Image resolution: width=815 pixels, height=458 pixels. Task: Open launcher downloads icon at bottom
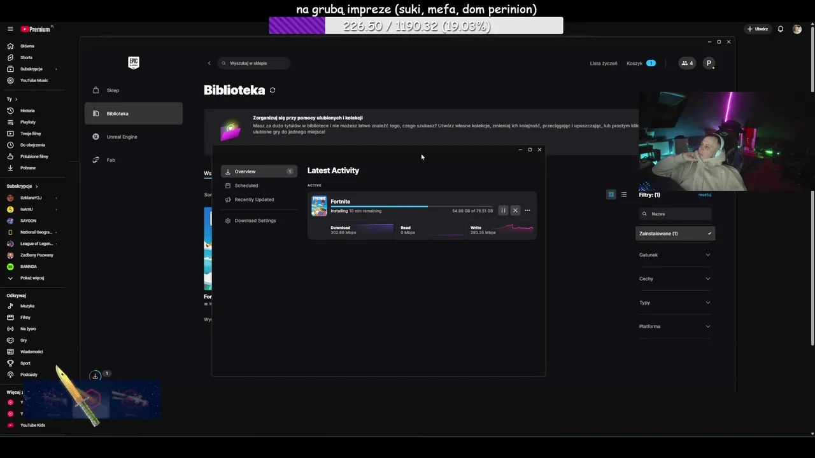coord(95,376)
